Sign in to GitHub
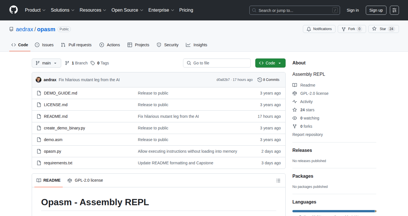408x216 pixels. tap(353, 10)
